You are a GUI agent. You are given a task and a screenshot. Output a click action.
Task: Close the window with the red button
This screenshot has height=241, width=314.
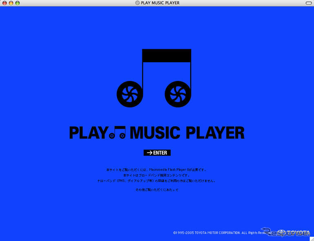tap(4, 3)
